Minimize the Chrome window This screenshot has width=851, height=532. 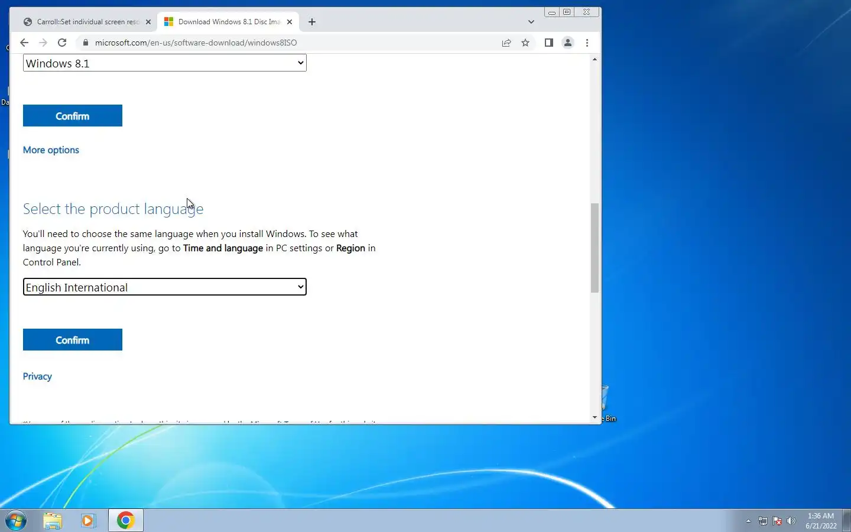[551, 12]
